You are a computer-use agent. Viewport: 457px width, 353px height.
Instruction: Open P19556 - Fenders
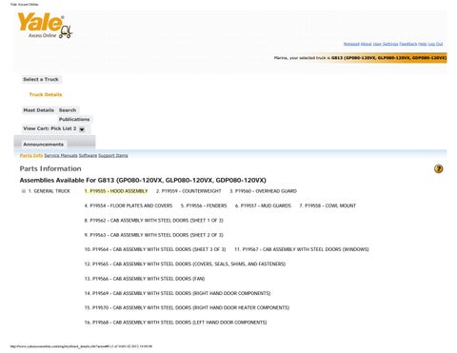point(204,206)
